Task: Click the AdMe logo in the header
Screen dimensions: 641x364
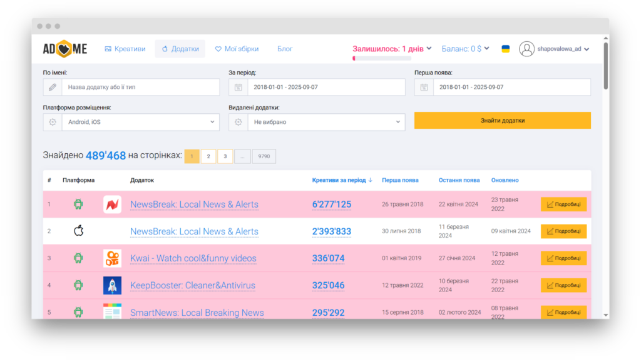Action: [x=65, y=49]
